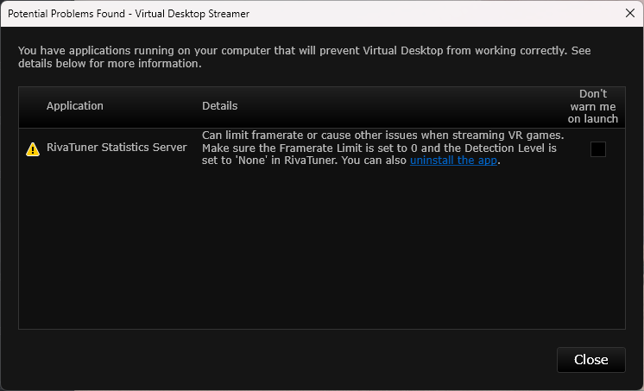Click the yellow warning triangle icon
This screenshot has height=391, width=644.
[33, 148]
